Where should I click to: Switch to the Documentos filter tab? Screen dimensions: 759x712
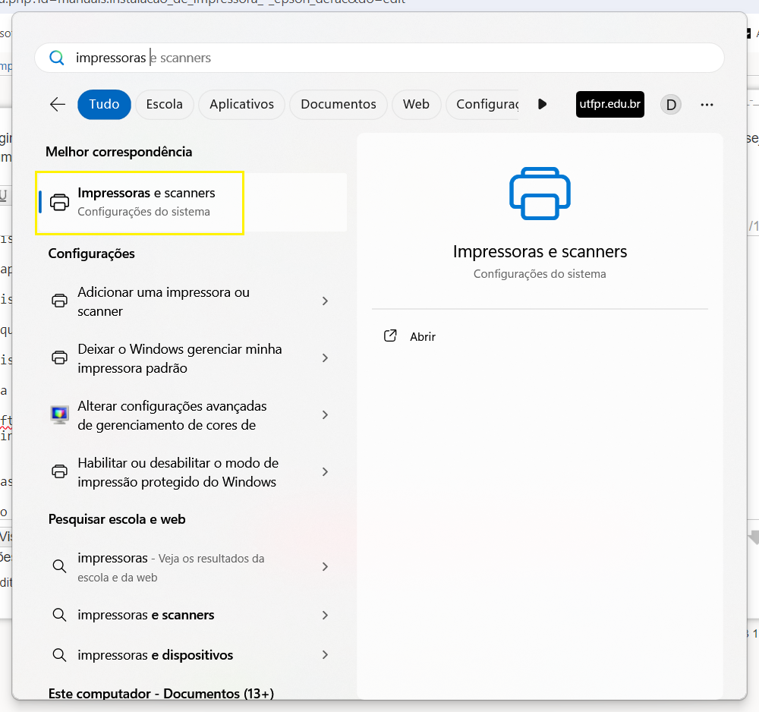[339, 105]
